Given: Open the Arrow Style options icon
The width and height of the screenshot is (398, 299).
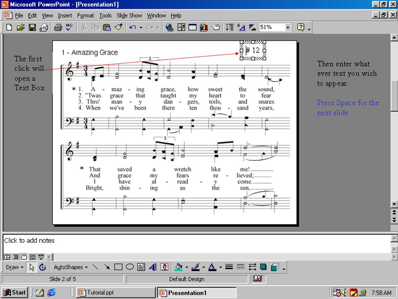Looking at the screenshot, I should 252,267.
